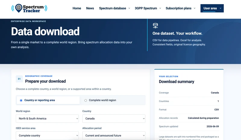Expand the User area dropdown arrow
The width and height of the screenshot is (241, 140).
[x=221, y=8]
